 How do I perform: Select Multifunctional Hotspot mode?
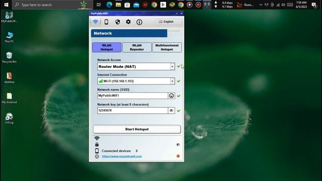167,47
